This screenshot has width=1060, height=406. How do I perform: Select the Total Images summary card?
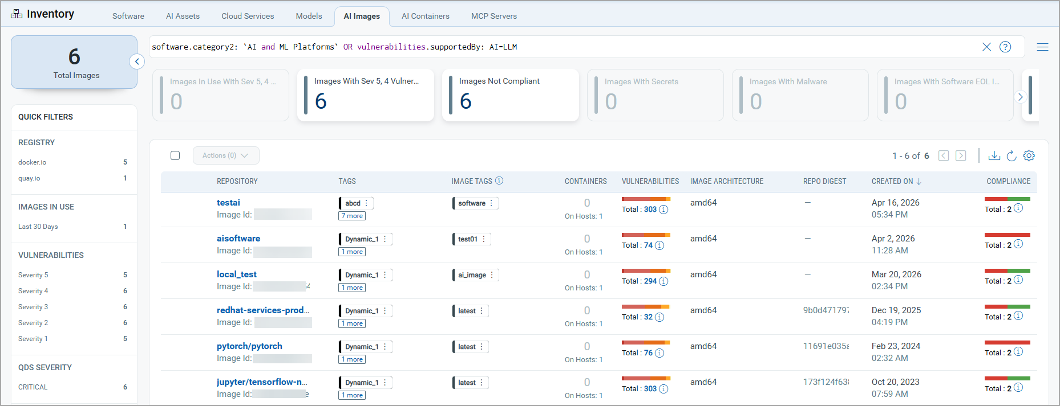74,62
